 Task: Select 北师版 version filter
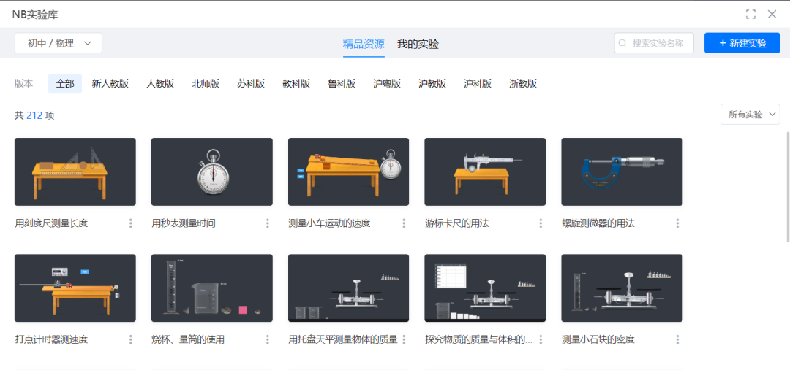206,83
